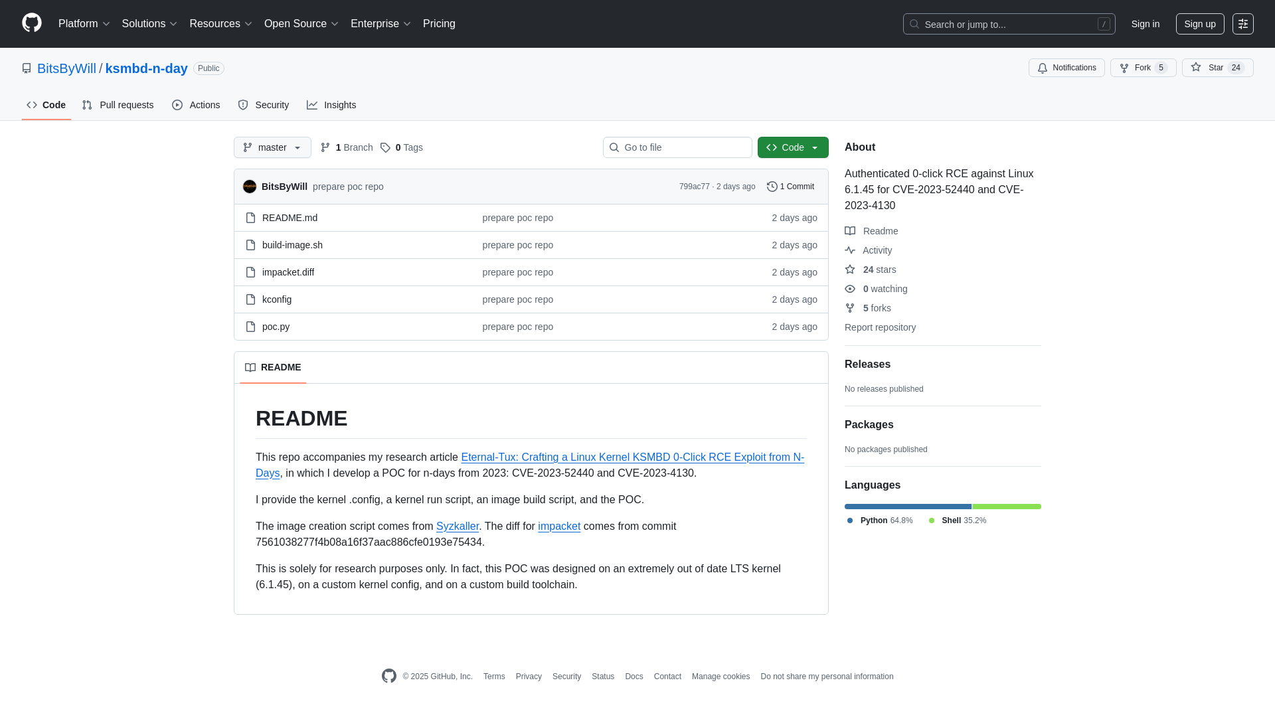Click the Go to file input
The width and height of the screenshot is (1275, 717).
click(677, 147)
